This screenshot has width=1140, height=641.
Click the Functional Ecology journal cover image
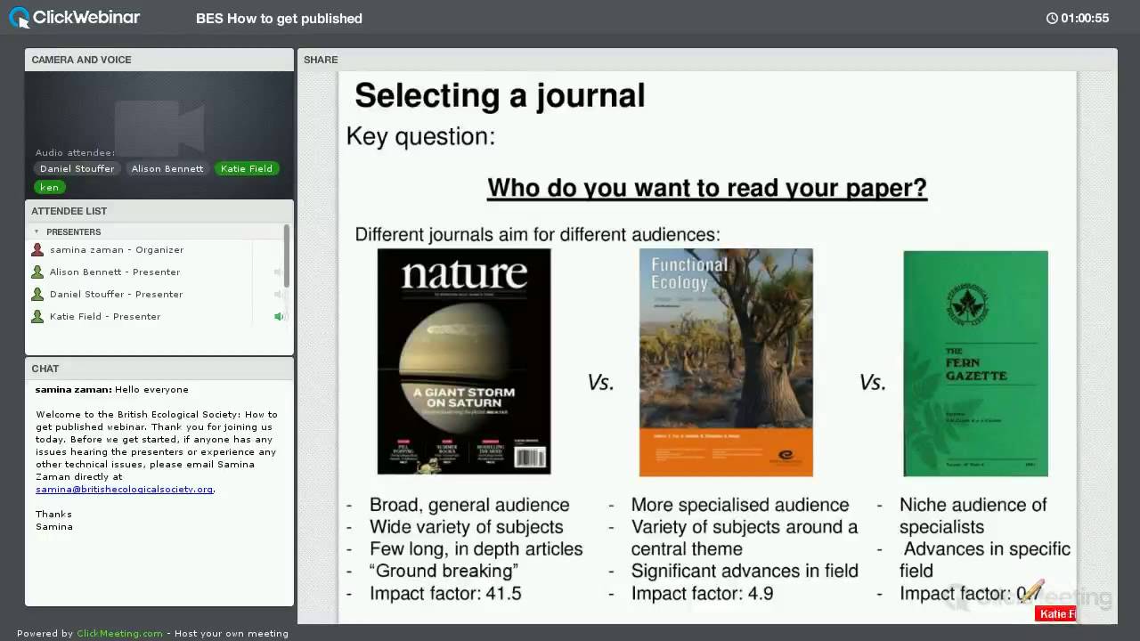726,362
